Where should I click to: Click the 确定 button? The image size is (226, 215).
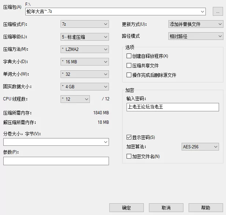127,208
